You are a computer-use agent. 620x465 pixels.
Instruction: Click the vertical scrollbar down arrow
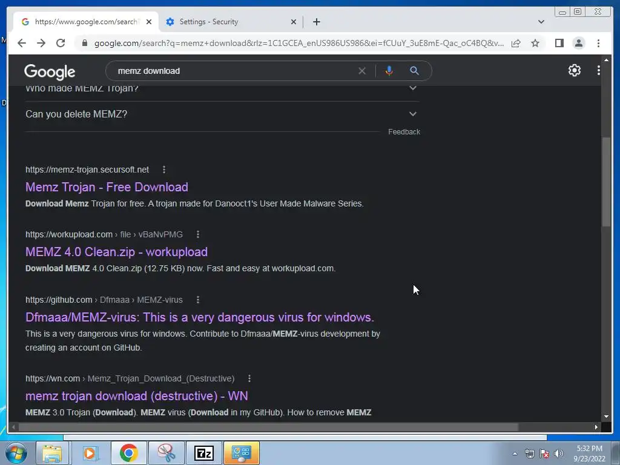(606, 417)
